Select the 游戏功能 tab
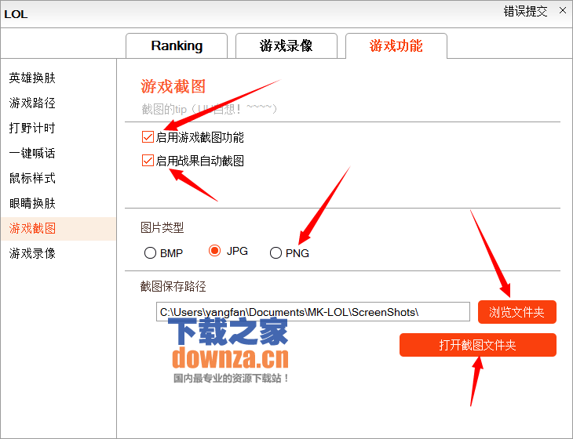Viewport: 573px width, 439px height. pos(396,45)
